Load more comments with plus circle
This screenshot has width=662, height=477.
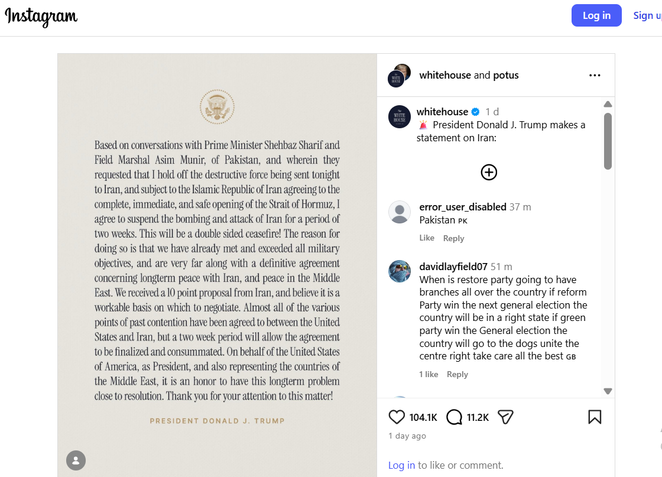(489, 172)
